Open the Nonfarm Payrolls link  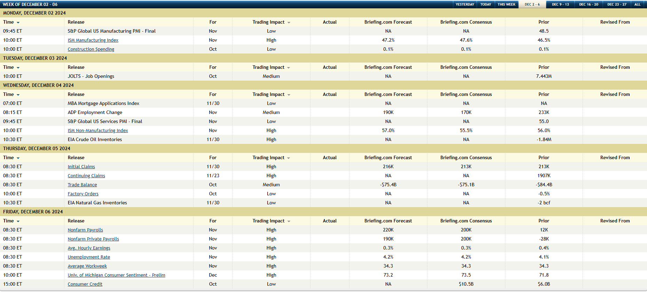pos(85,230)
